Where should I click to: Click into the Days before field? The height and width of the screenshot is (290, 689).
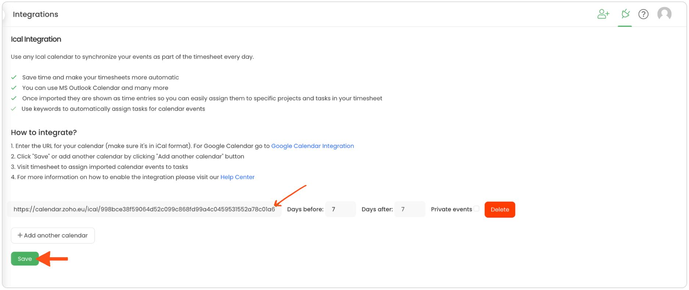(x=341, y=209)
